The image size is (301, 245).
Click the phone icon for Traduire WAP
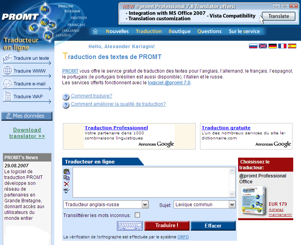pos(8,96)
